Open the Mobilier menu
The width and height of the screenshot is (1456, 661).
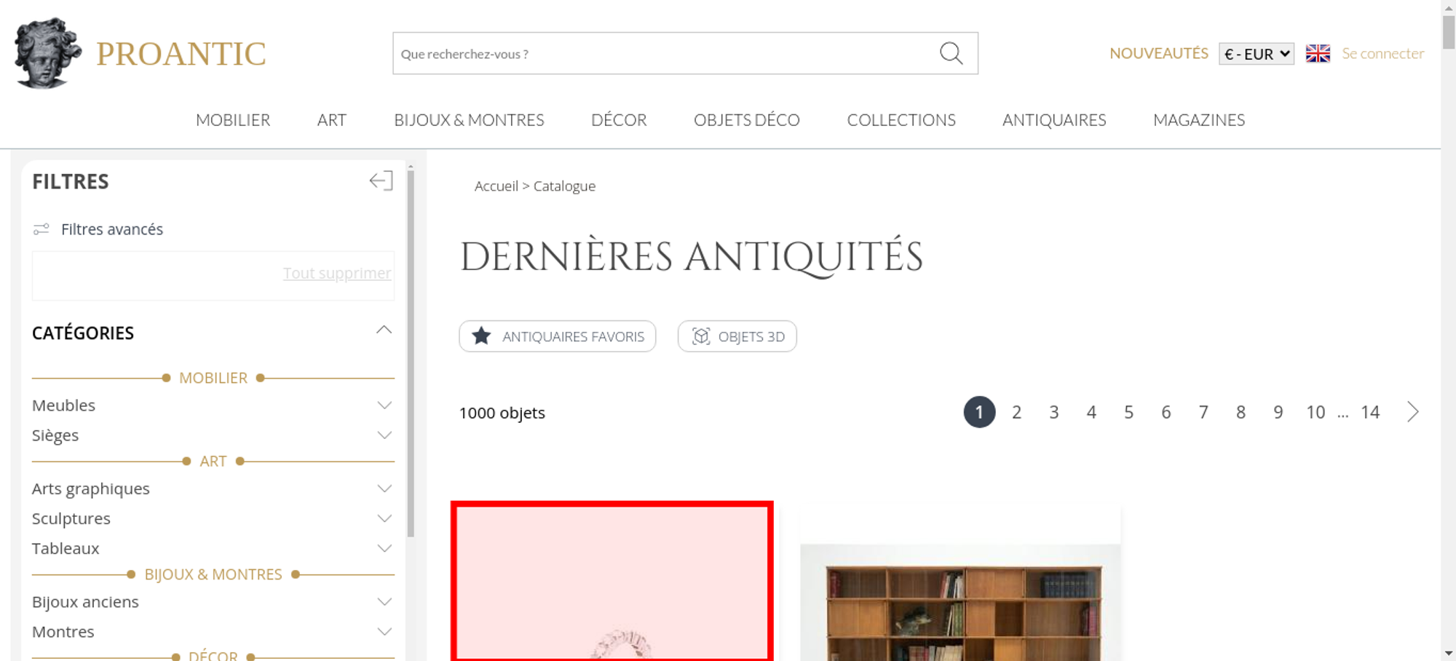point(233,120)
